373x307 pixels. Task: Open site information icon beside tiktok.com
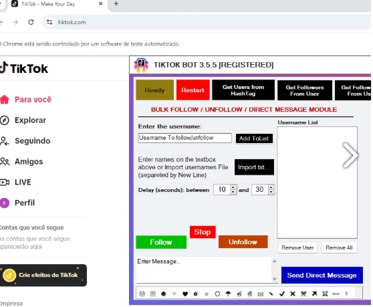pos(49,22)
